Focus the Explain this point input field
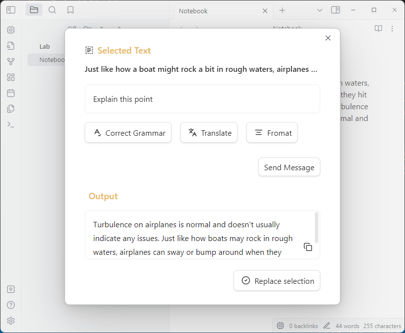405x333 pixels. [202, 99]
